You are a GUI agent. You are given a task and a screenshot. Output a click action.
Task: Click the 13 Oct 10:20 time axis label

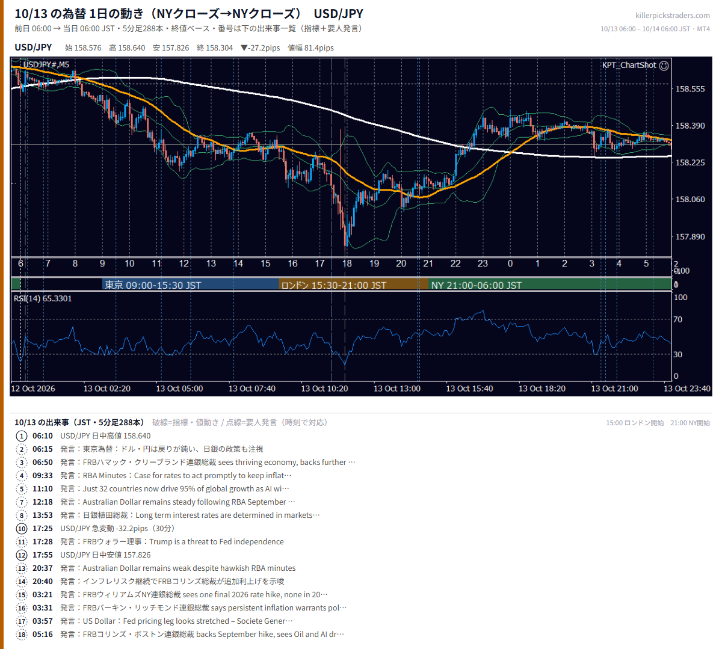(x=324, y=389)
